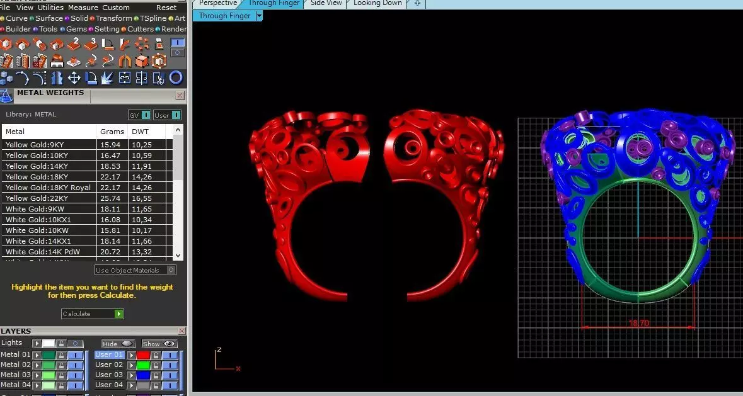Click the orange slab icon labeled 3
This screenshot has width=743, height=396.
(91, 44)
